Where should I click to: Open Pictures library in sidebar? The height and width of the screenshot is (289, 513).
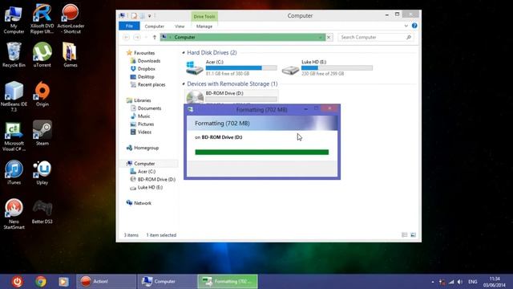click(146, 124)
